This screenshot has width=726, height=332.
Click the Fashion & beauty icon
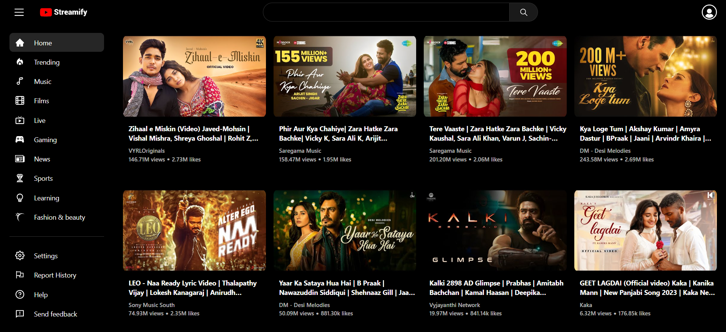(20, 217)
